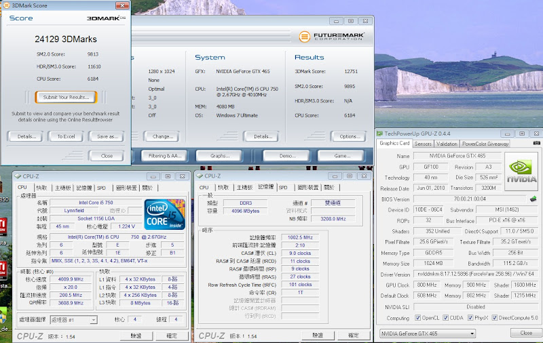This screenshot has height=343, width=543.
Task: Click the Intel Core i5 logo badge
Action: (x=164, y=214)
